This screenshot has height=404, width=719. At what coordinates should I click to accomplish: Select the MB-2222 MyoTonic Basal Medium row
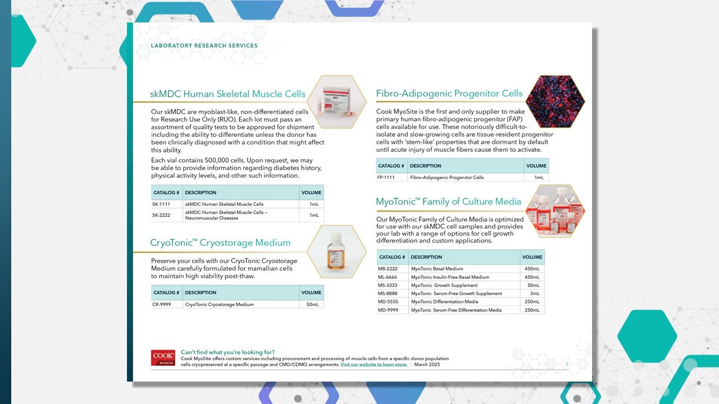coord(458,269)
